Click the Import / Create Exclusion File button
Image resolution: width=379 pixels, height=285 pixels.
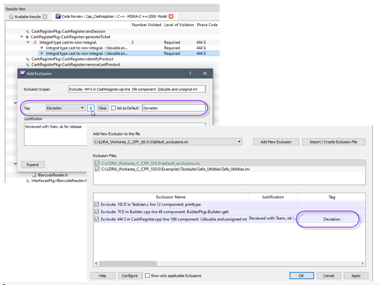click(333, 142)
